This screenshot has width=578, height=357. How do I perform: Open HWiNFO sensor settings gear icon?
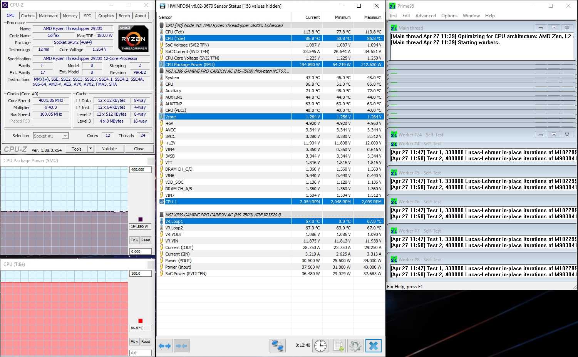point(355,346)
